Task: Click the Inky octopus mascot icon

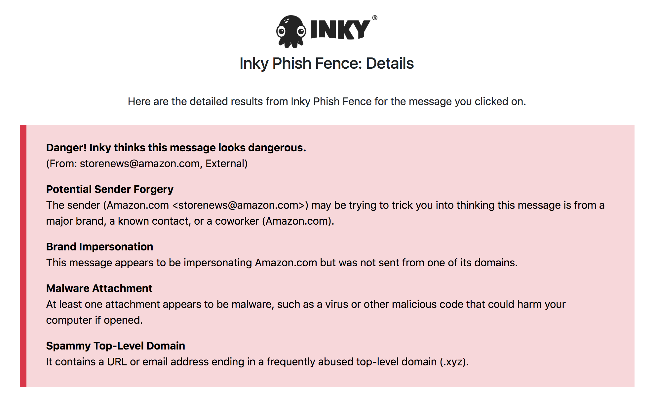Action: tap(291, 31)
